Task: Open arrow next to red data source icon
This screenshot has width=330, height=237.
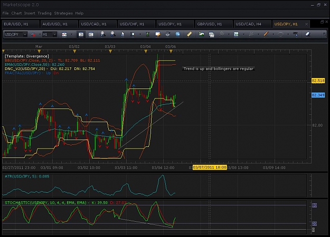Action: click(40, 34)
